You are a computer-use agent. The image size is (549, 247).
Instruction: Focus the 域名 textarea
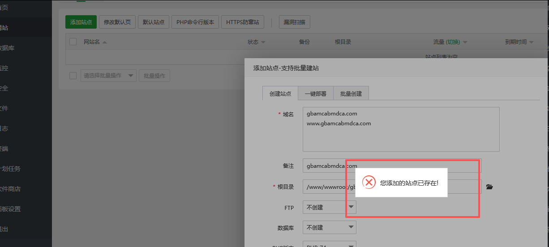401,129
